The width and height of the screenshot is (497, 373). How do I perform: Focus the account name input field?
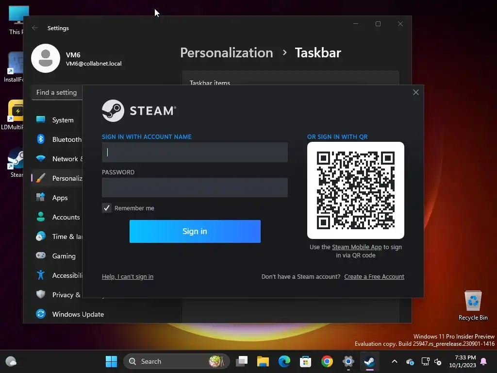coord(195,152)
